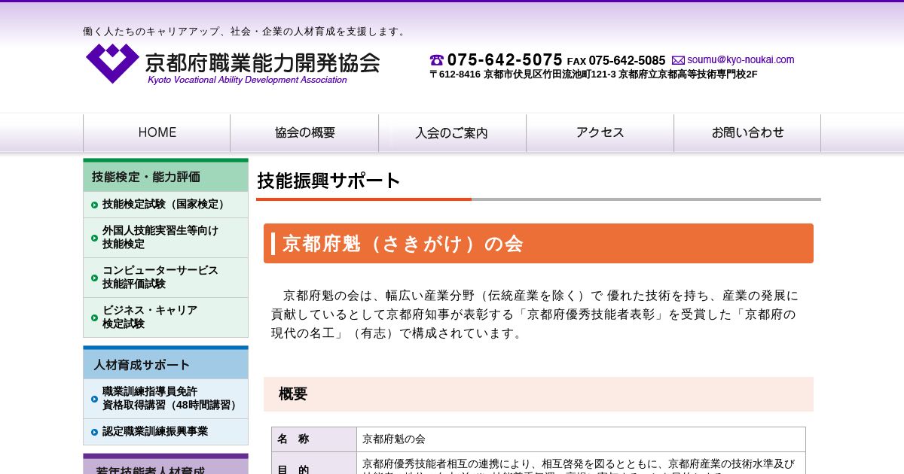The width and height of the screenshot is (904, 474).
Task: Click the 名 称 table header cell
Action: coord(314,439)
